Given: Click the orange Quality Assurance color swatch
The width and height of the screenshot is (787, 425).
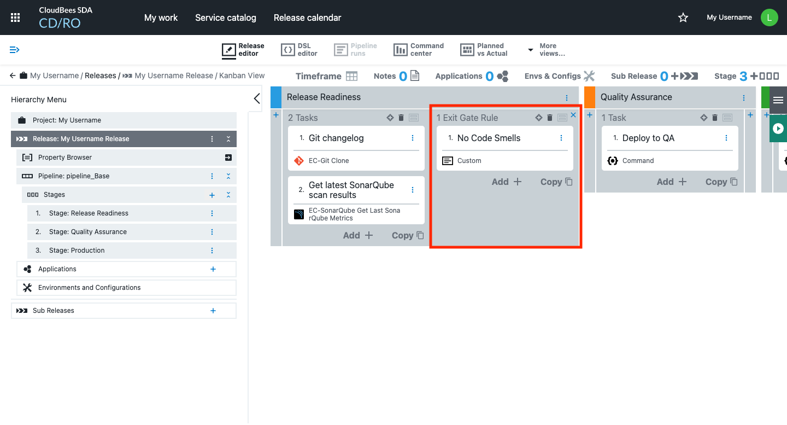Looking at the screenshot, I should coord(590,97).
